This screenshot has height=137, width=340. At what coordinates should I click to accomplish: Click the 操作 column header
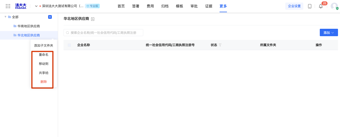[x=319, y=45]
